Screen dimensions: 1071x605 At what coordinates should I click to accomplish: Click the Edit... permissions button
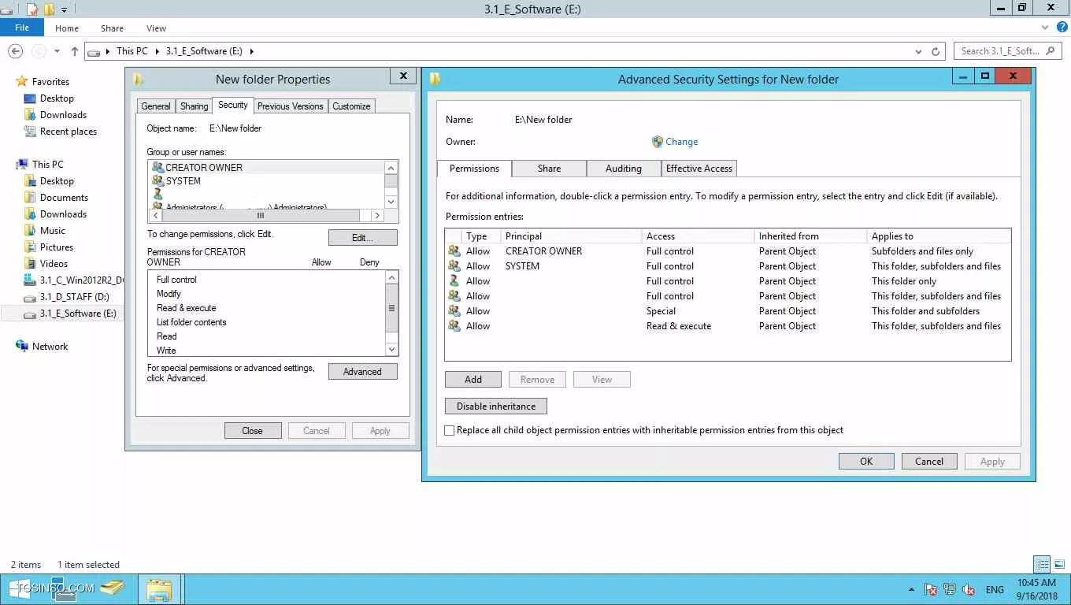point(362,237)
